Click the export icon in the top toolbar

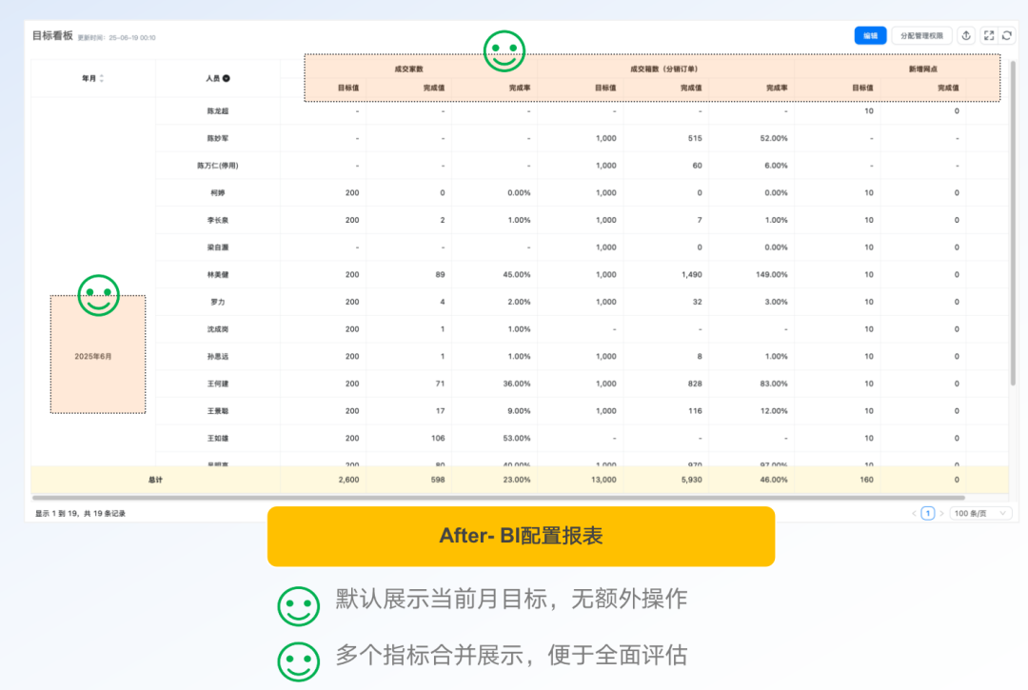tap(966, 35)
